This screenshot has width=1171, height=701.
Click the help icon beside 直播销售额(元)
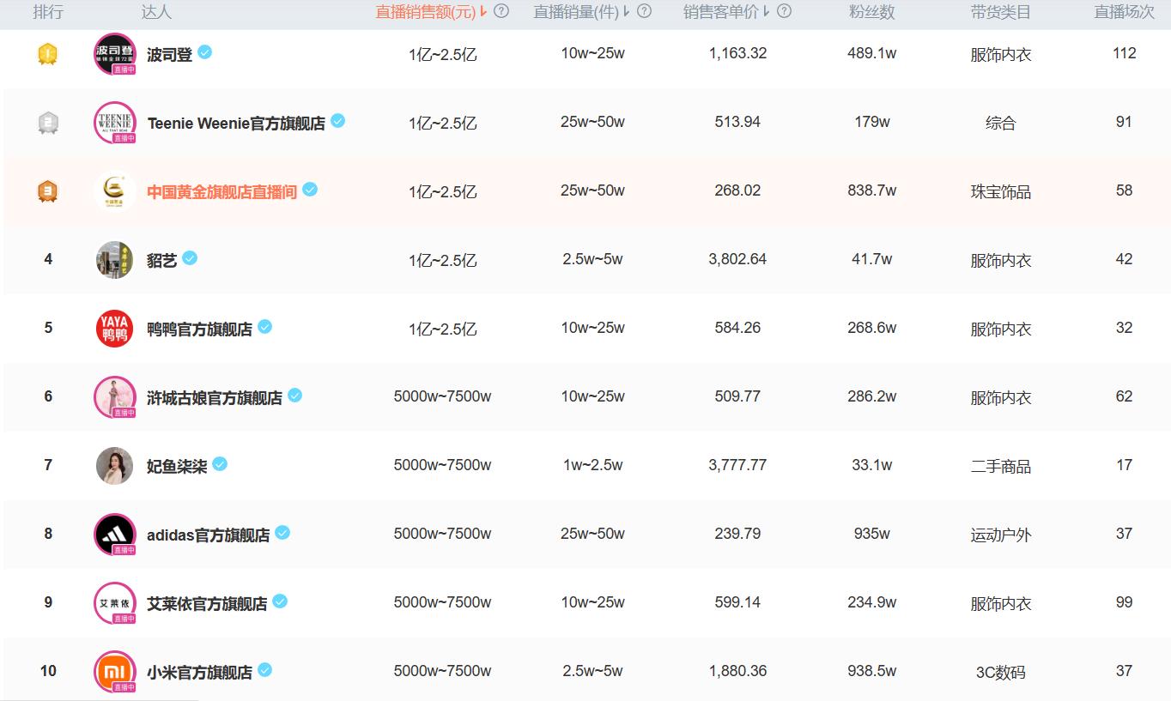502,11
